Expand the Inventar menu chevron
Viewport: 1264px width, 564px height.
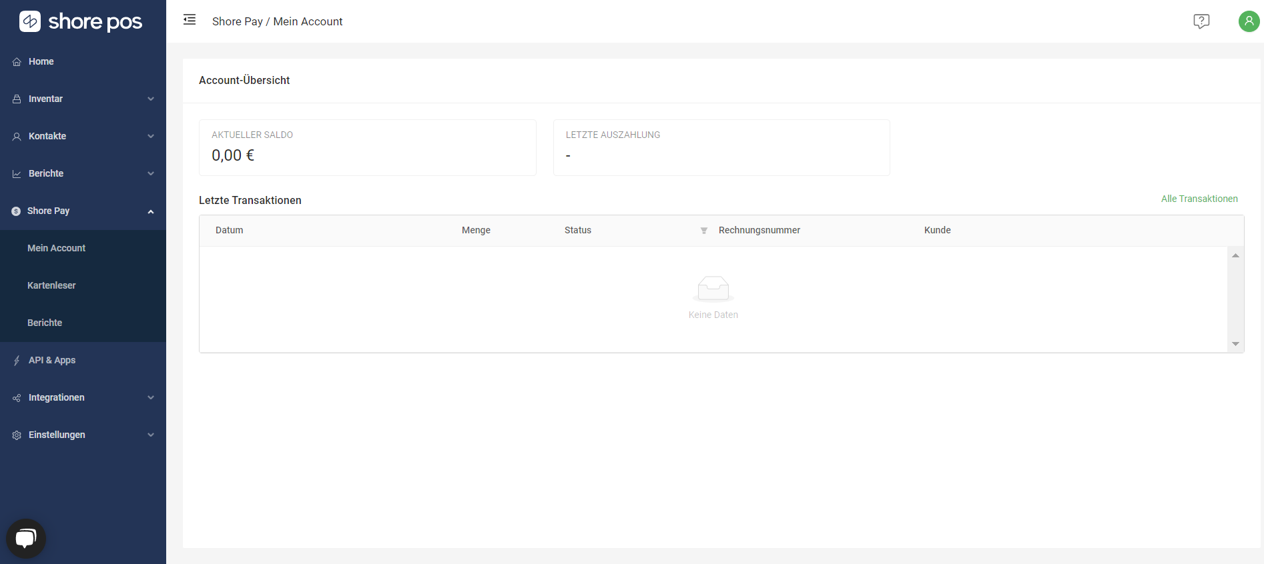point(151,99)
